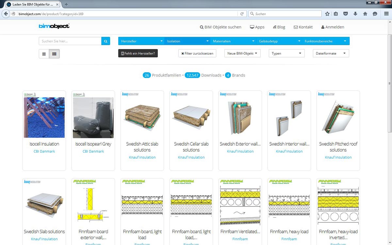The width and height of the screenshot is (392, 245).
Task: Open Firefox hamburger menu
Action: point(386,14)
